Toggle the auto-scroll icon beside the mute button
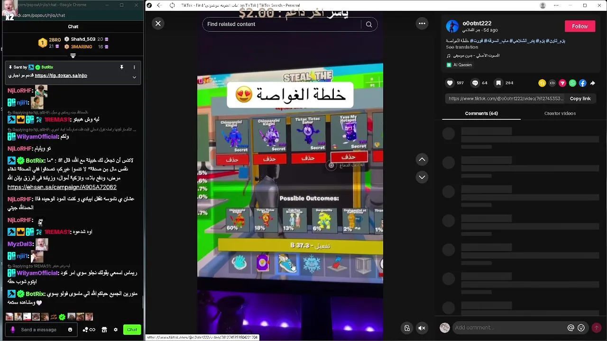607x341 pixels. 407,328
